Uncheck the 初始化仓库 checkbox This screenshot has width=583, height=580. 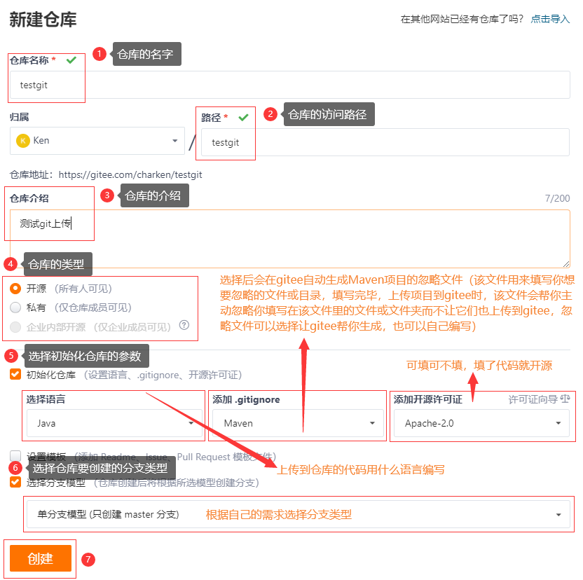coord(14,374)
